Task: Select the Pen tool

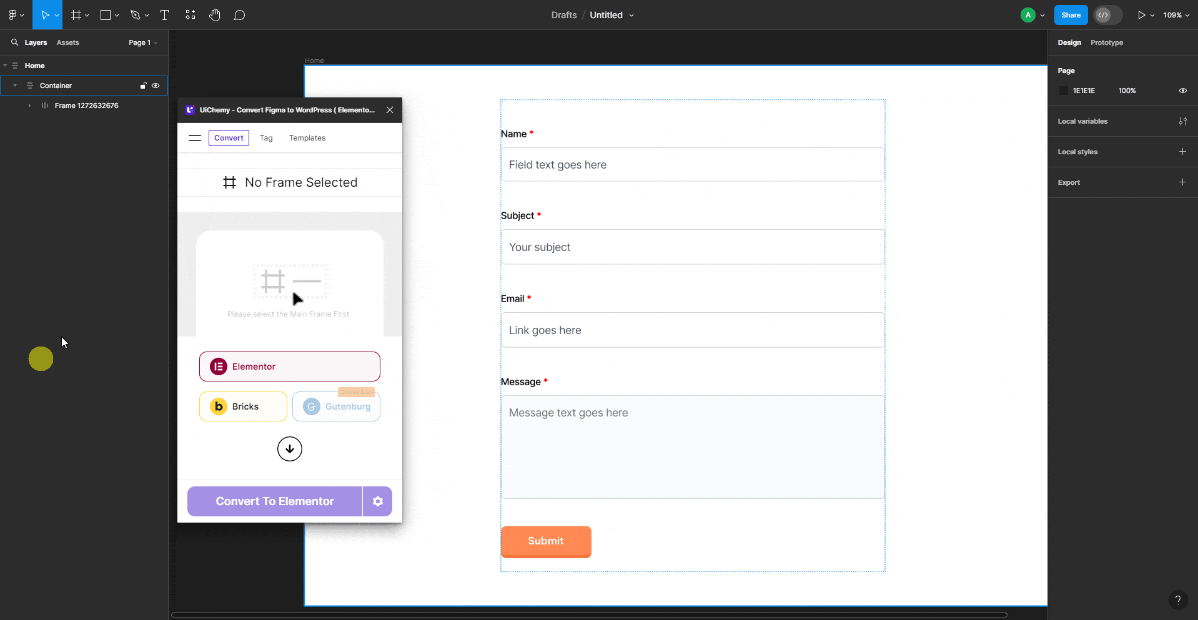Action: coord(136,14)
